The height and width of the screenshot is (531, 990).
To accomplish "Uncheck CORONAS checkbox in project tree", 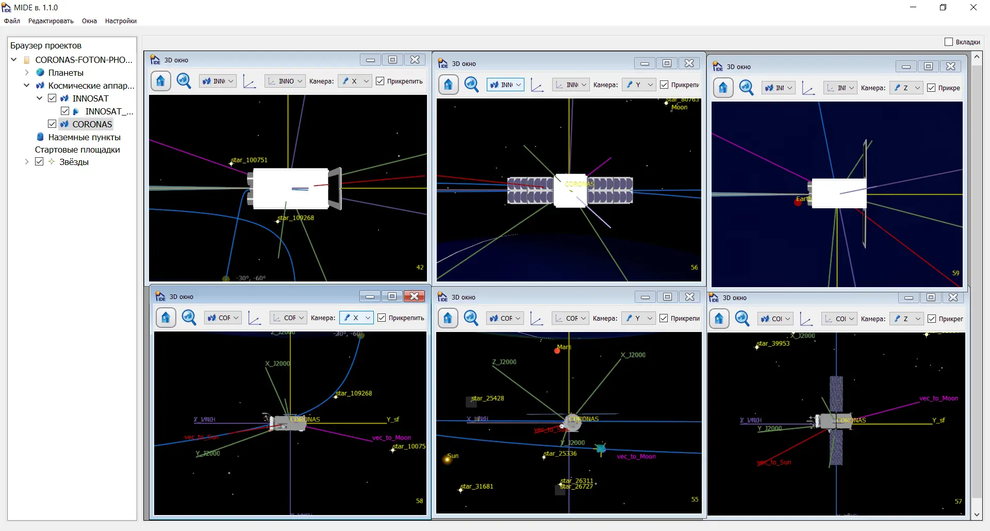I will pyautogui.click(x=52, y=124).
